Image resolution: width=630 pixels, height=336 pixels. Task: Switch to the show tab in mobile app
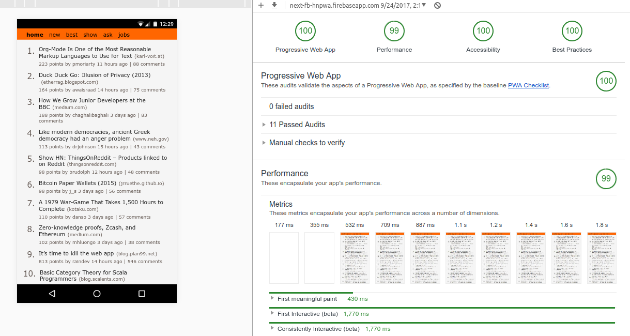[90, 35]
